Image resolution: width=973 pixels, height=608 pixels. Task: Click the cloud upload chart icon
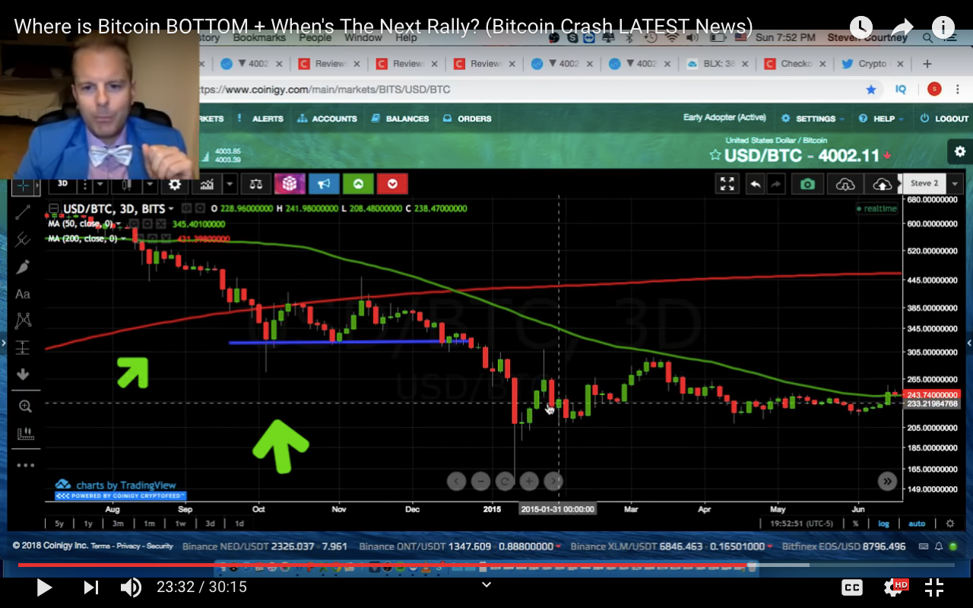point(882,184)
